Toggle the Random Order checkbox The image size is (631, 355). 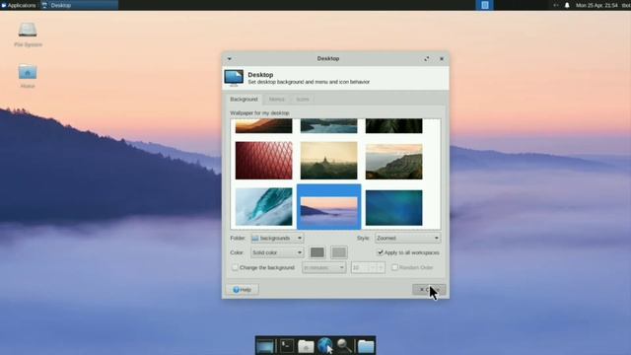[412, 267]
